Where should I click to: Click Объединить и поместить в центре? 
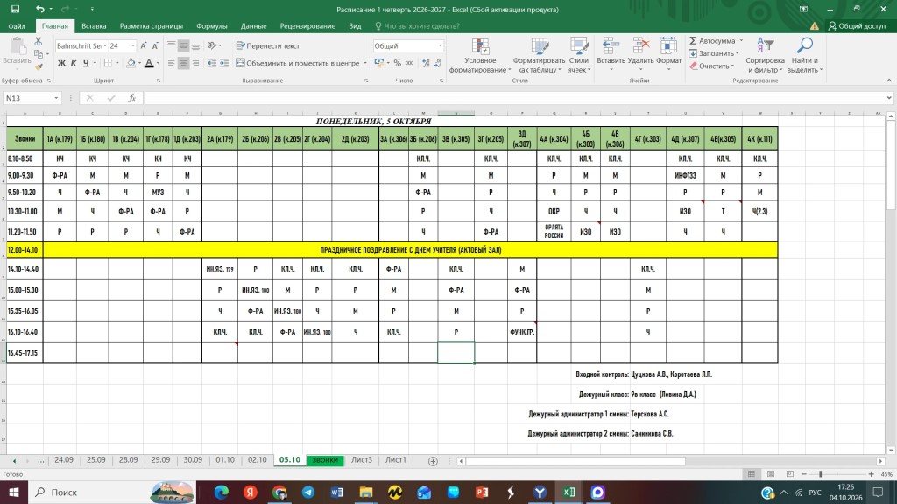(x=298, y=63)
